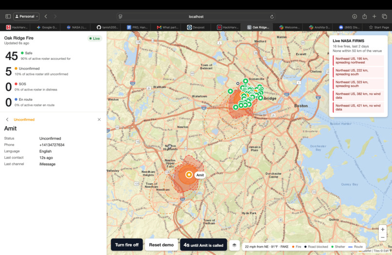Click the Road blocked legend entry
The height and width of the screenshot is (255, 392).
pyautogui.click(x=316, y=247)
